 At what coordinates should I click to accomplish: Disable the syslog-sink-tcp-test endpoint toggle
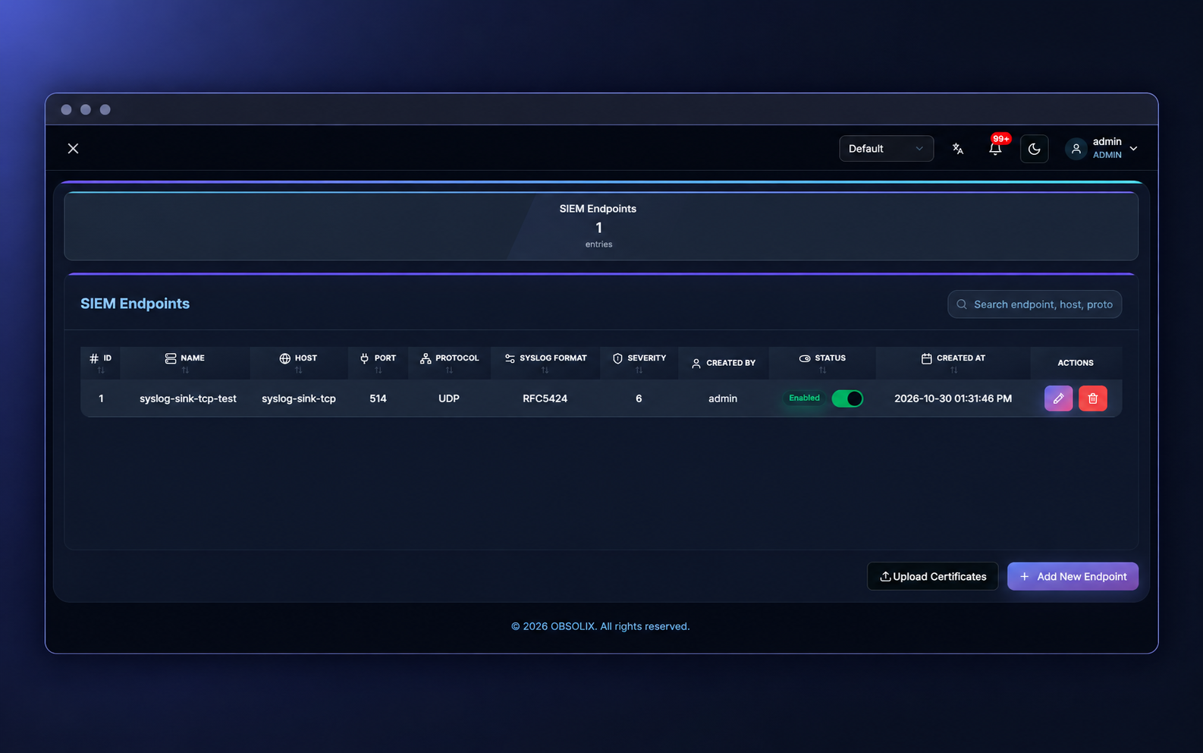(847, 399)
